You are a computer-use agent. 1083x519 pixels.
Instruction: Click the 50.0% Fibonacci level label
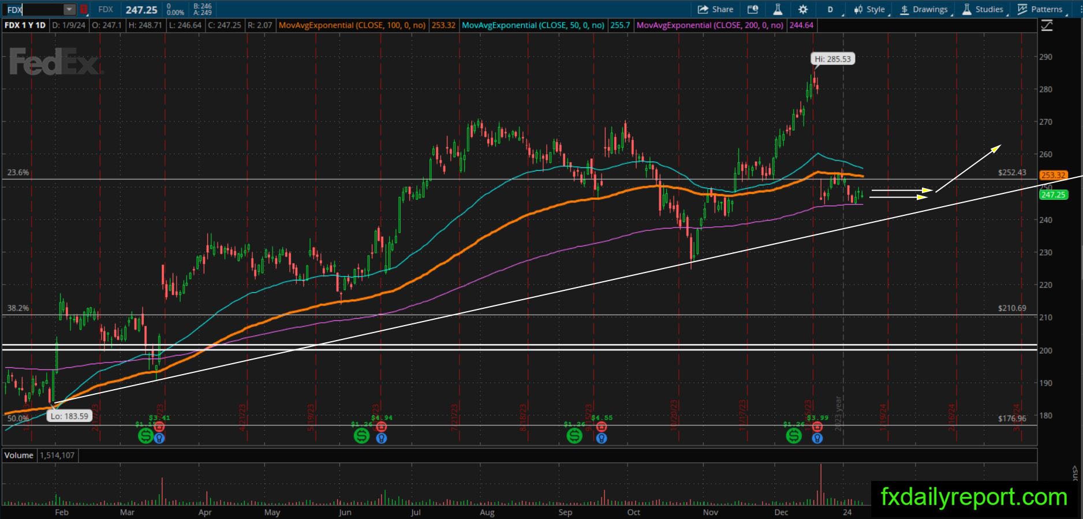(18, 419)
